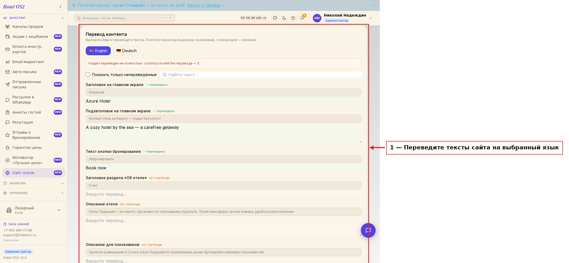Expand the Управление sidebar section

34,193
